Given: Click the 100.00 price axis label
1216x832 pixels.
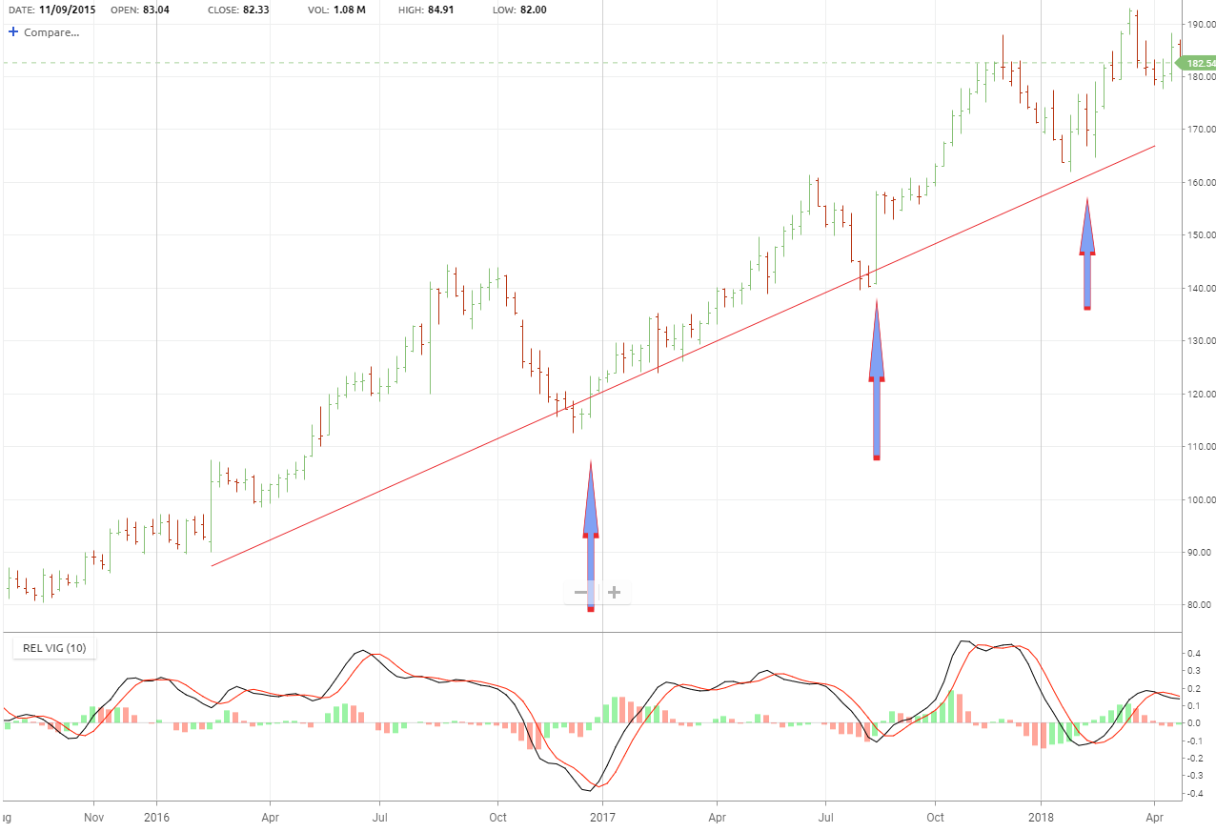Looking at the screenshot, I should click(x=1200, y=499).
